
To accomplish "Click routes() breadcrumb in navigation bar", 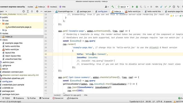I will click(x=52, y=7).
